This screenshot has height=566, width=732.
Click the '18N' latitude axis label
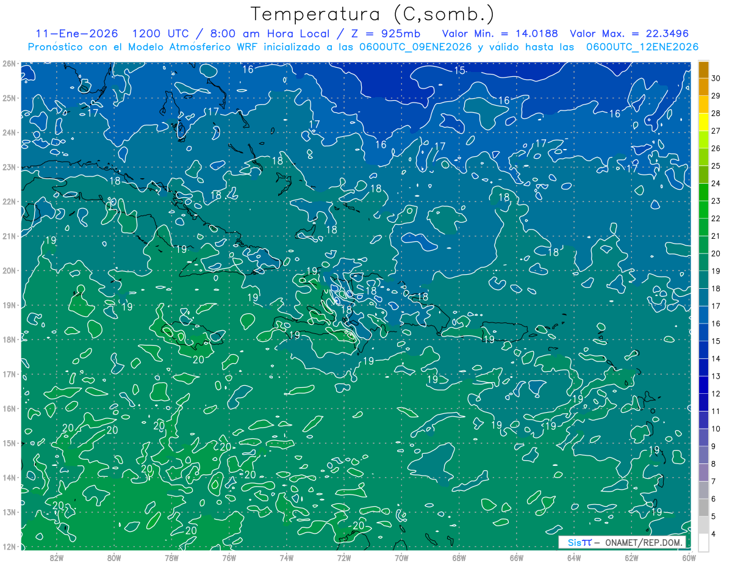(x=9, y=339)
